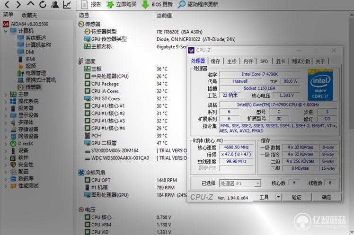Viewport: 354px width, 235px height.
Task: Expand the 存储设备 tree node
Action: point(6,130)
